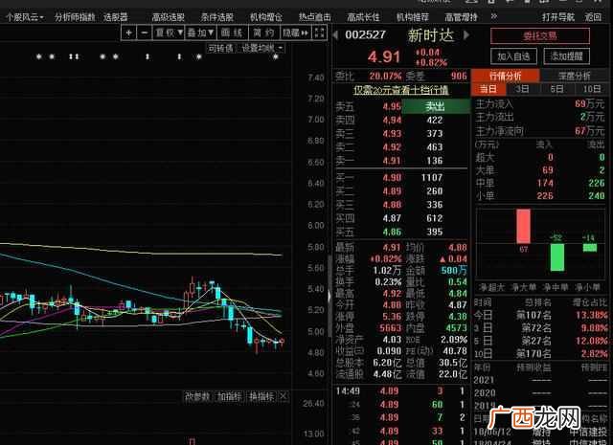Select 高成长性 menu item
The image size is (613, 445).
click(x=363, y=17)
